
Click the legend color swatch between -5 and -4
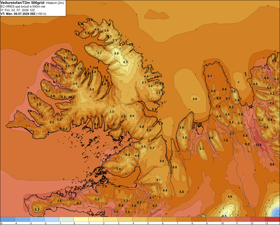pos(8,219)
